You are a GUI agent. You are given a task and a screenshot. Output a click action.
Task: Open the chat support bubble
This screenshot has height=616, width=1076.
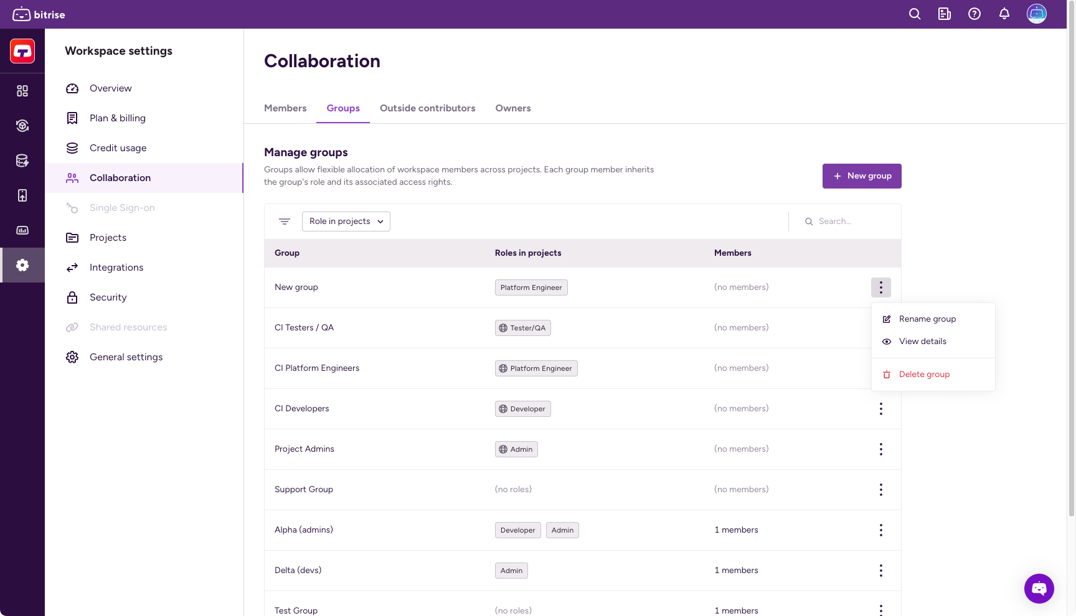point(1039,588)
